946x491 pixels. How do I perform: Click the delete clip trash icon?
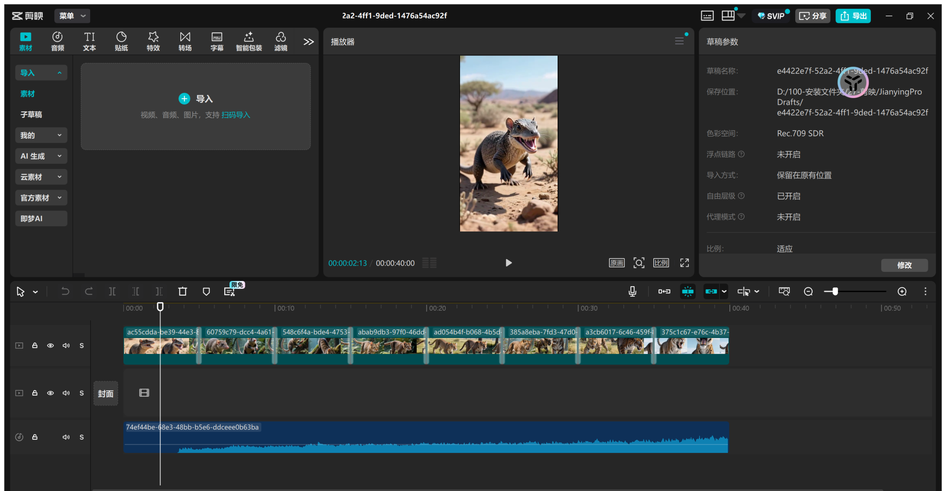tap(183, 291)
